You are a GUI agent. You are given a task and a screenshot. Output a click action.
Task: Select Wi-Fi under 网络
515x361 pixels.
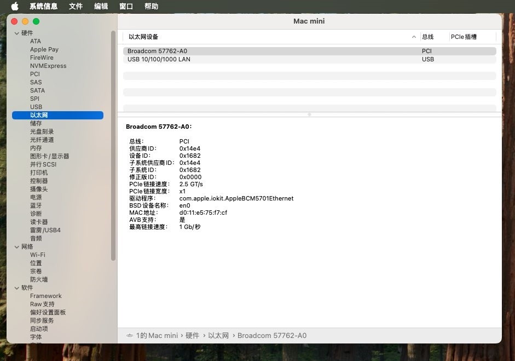(x=38, y=255)
